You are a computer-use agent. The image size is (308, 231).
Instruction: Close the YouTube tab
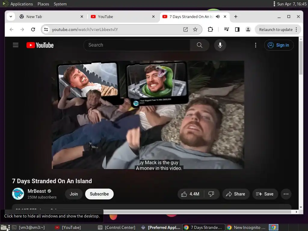point(153,17)
